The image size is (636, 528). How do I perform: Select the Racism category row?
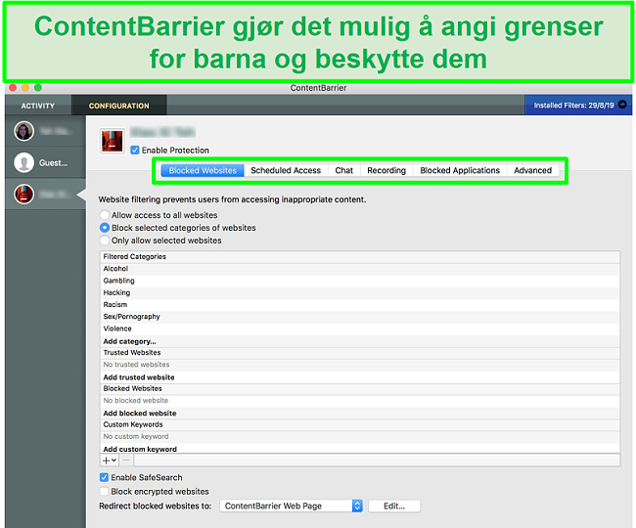click(x=360, y=304)
